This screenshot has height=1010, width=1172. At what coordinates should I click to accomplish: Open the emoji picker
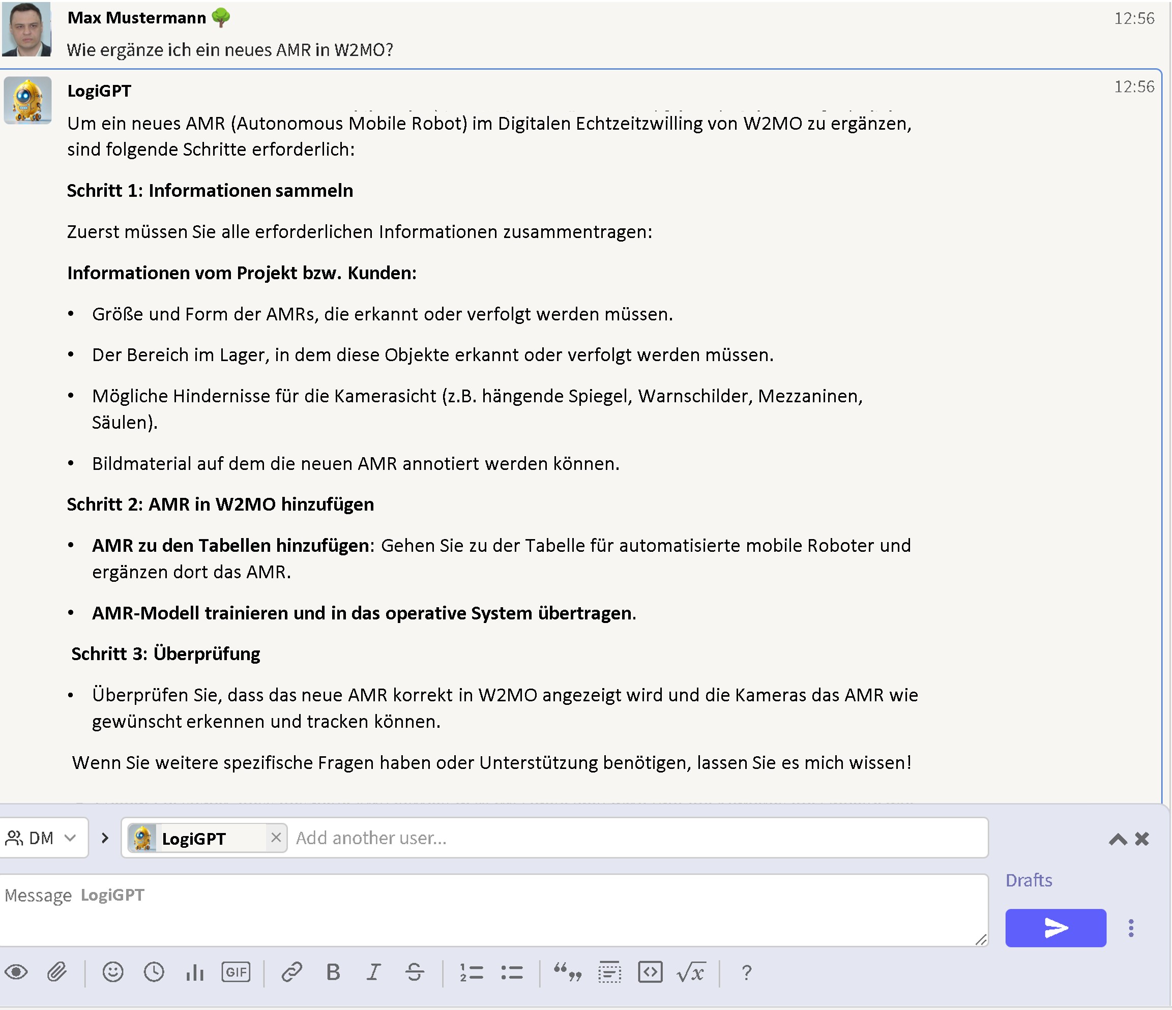pos(112,972)
